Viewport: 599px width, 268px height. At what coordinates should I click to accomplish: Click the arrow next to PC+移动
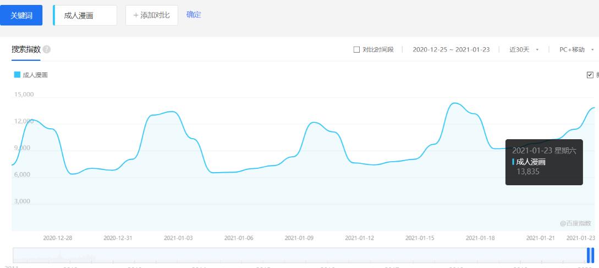tap(592, 50)
